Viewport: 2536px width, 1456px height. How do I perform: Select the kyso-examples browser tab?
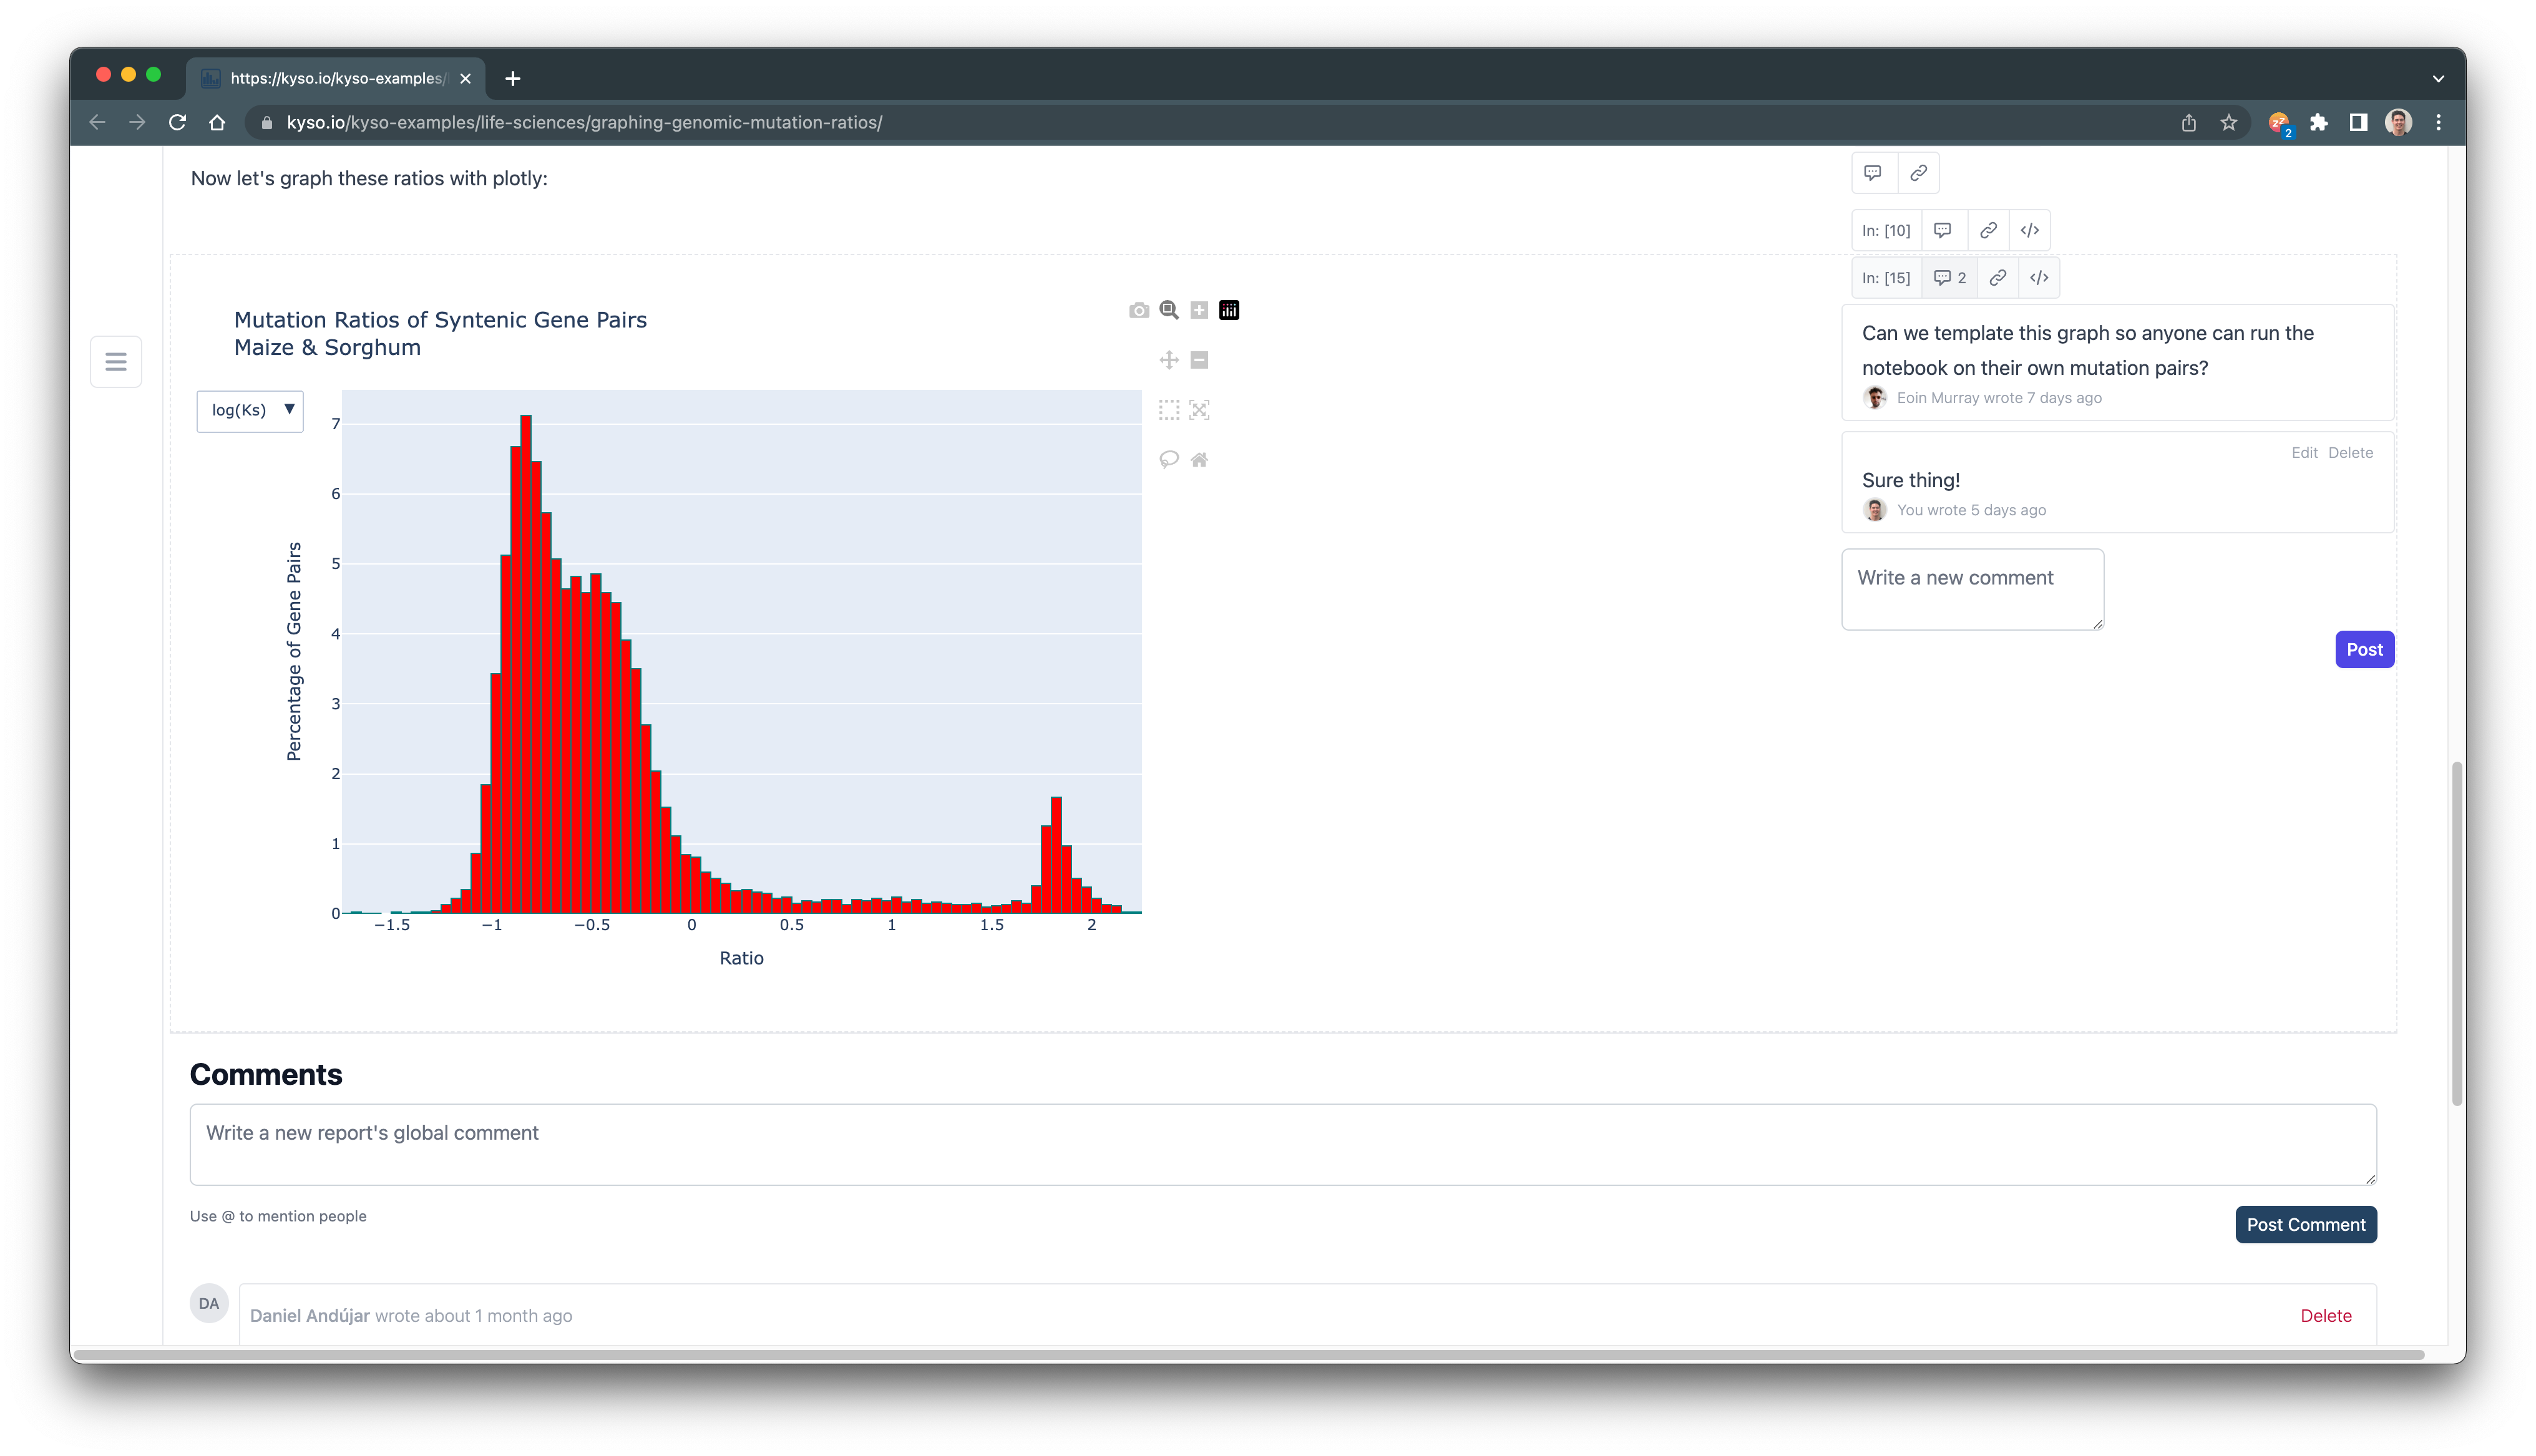[x=336, y=78]
